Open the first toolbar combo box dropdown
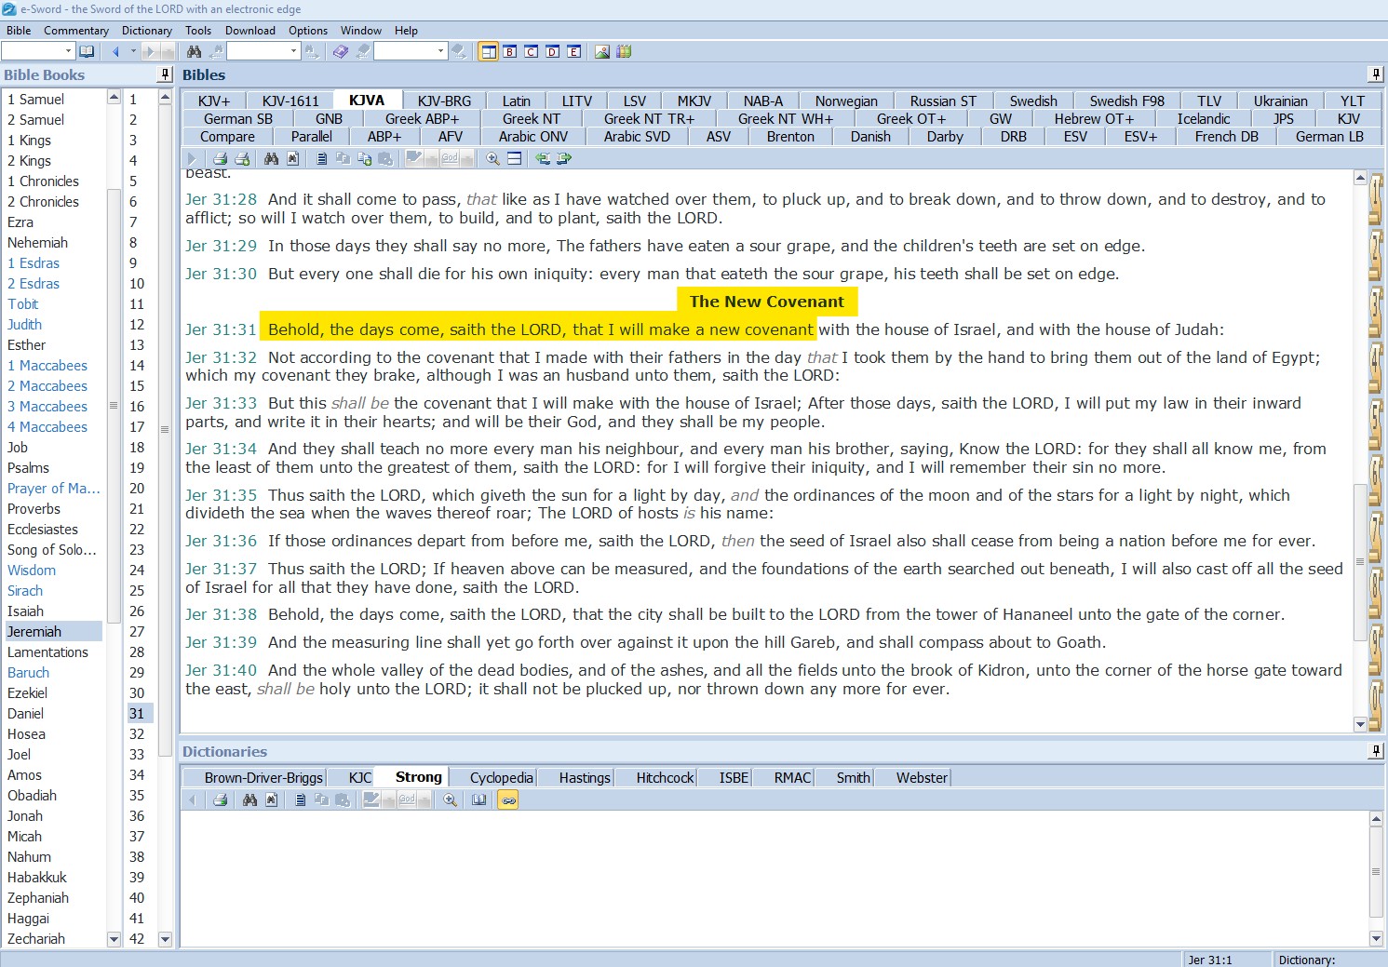This screenshot has height=967, width=1388. point(68,51)
